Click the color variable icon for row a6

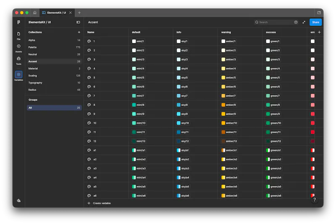coord(89,196)
